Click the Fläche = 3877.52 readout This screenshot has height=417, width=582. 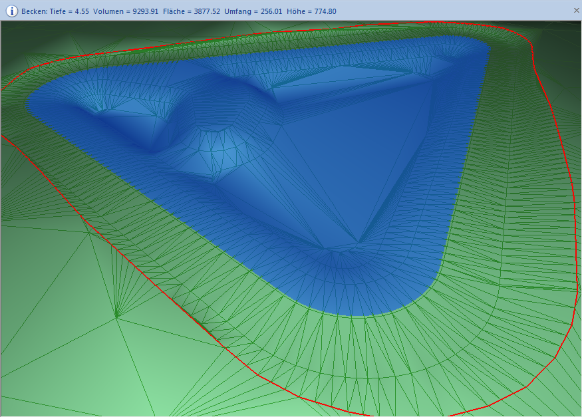tap(192, 11)
